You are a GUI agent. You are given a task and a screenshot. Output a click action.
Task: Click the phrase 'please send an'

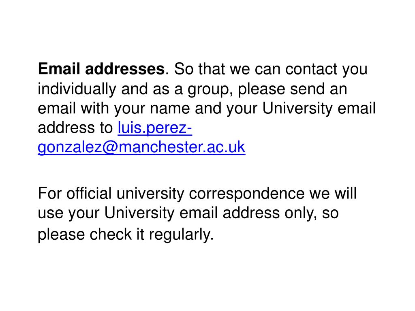pos(292,89)
